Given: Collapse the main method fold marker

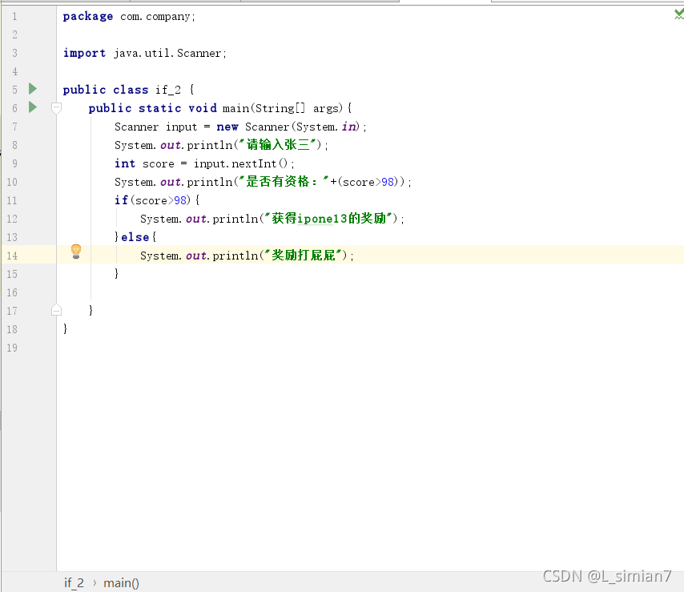Looking at the screenshot, I should pyautogui.click(x=56, y=108).
